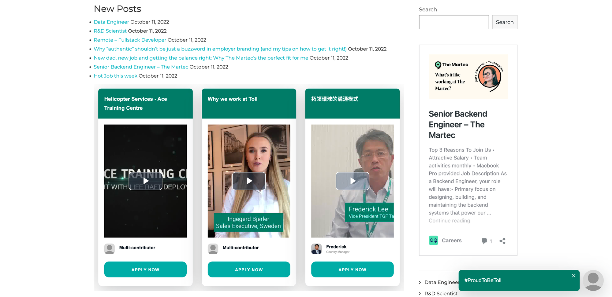Viewport: 612px width, 297px height.
Task: Open the Remote – Fullstack Developer post
Action: 130,40
